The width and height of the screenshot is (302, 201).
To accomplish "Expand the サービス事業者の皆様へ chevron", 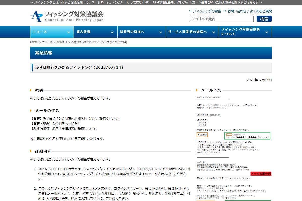I will point(214,32).
